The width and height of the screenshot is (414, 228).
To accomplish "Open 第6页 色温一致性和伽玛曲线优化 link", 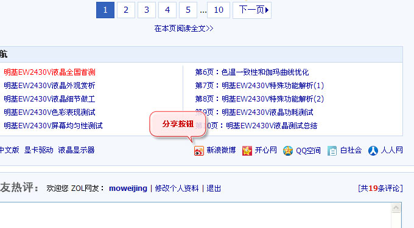I will point(252,72).
